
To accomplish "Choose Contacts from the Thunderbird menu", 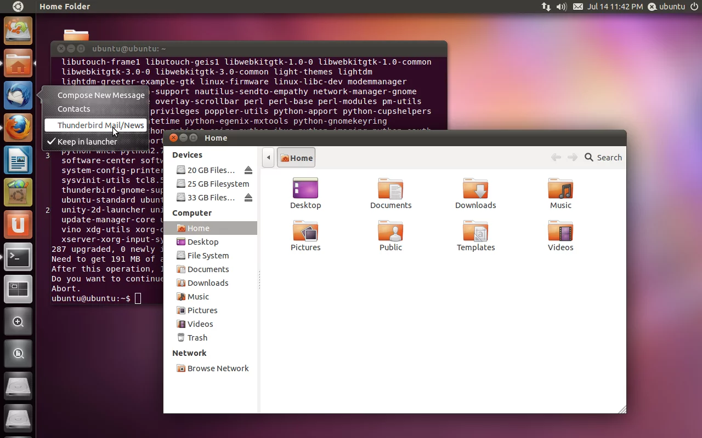I will click(73, 108).
